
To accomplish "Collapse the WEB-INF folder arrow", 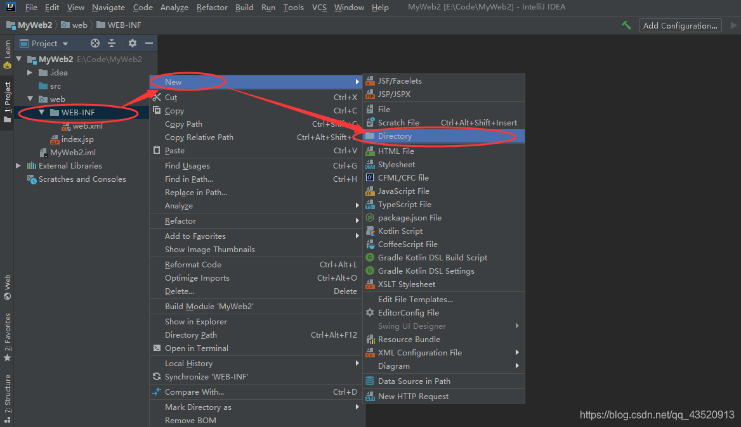I will click(42, 112).
